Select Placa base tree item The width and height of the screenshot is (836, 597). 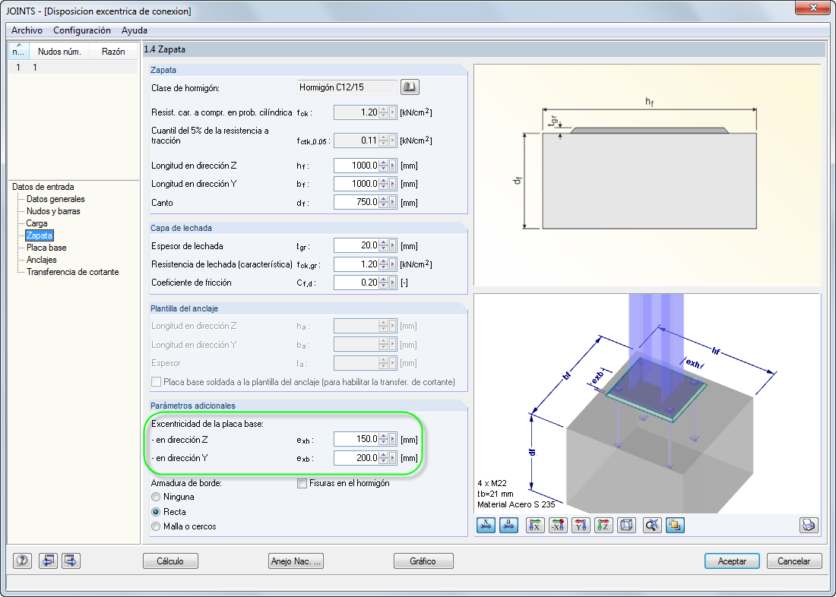click(46, 248)
